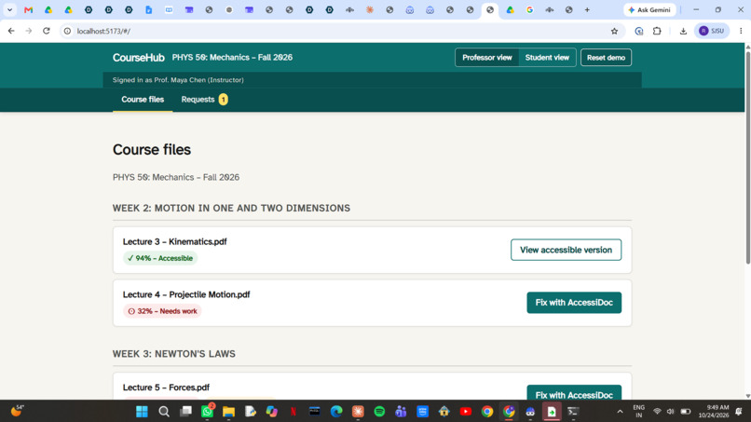View site information icon in address bar
751x422 pixels.
click(67, 31)
